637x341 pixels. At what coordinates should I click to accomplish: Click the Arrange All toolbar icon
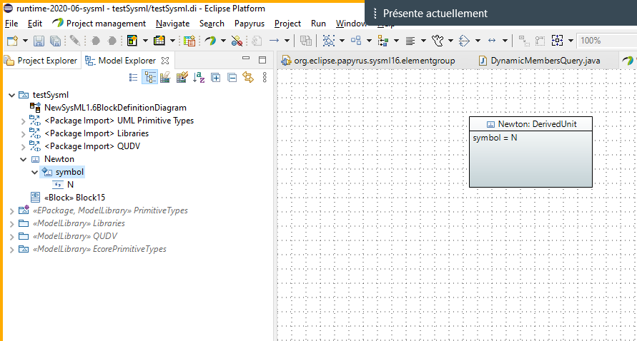pos(356,41)
